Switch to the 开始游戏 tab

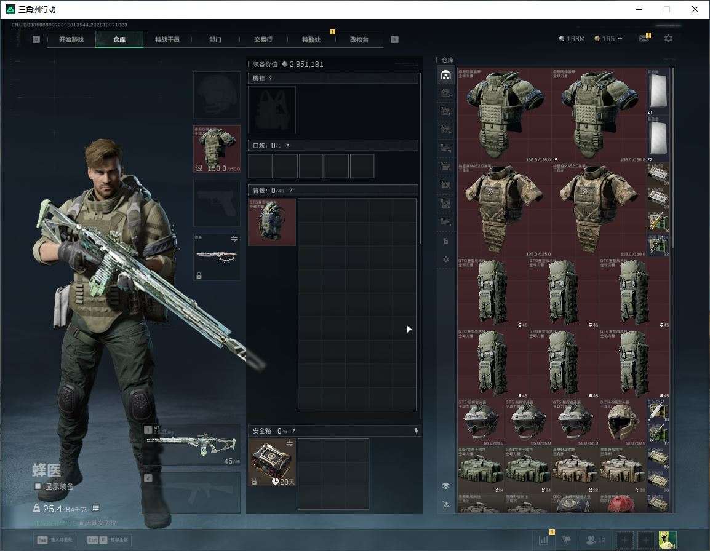point(71,39)
